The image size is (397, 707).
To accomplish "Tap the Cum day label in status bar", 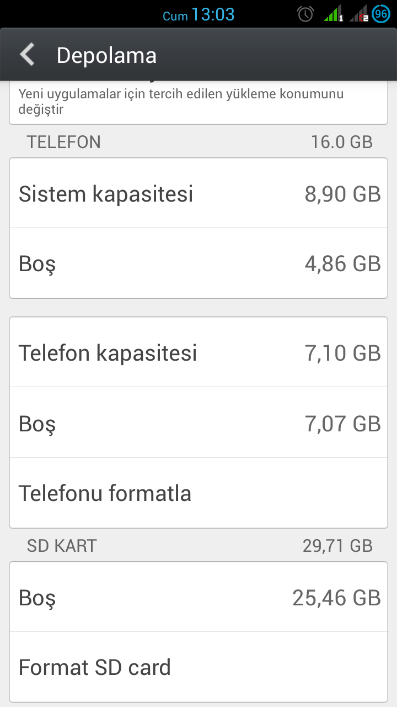I will tap(175, 17).
